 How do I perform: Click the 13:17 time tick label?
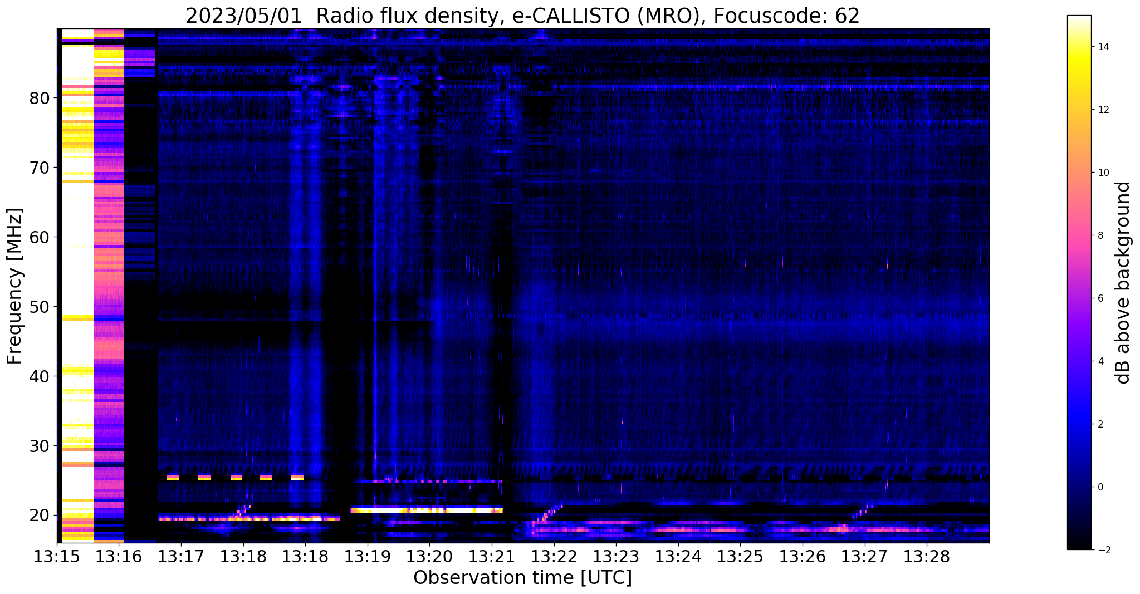(x=181, y=557)
